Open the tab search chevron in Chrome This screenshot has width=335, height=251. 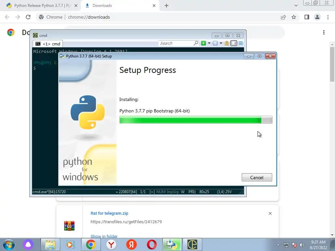click(x=296, y=6)
